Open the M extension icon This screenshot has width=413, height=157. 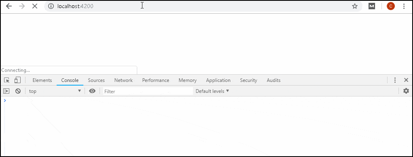coord(372,6)
